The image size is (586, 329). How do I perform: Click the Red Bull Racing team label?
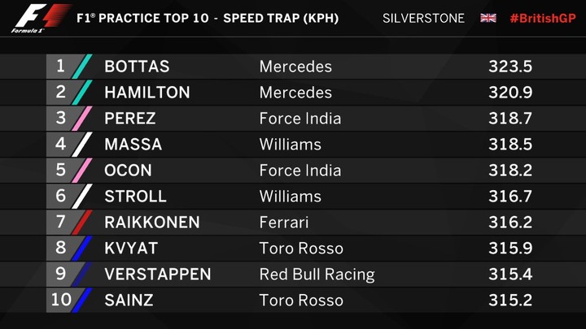click(x=317, y=275)
